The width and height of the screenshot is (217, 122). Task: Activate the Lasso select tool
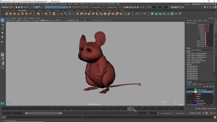[2, 25]
